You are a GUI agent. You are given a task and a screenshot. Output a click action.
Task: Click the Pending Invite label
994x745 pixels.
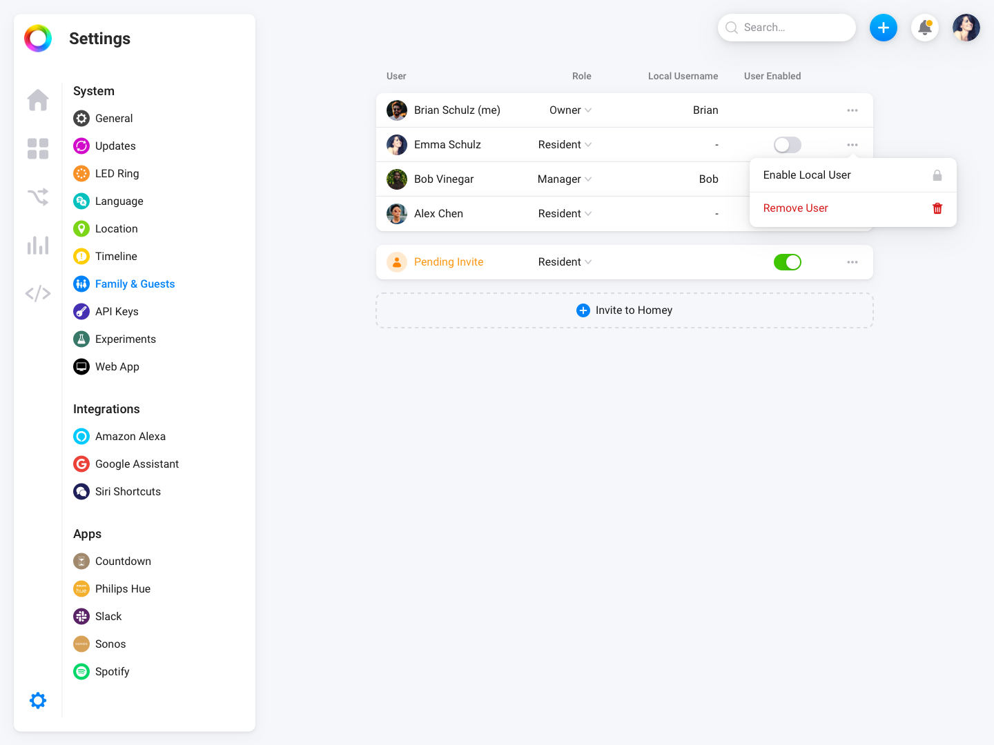coord(449,262)
